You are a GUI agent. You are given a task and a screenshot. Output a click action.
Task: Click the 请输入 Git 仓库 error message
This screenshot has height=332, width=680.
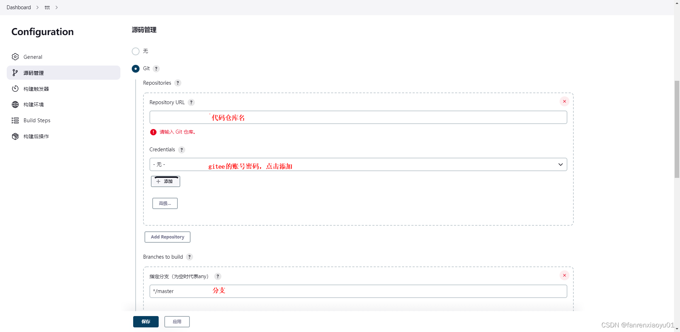[177, 132]
